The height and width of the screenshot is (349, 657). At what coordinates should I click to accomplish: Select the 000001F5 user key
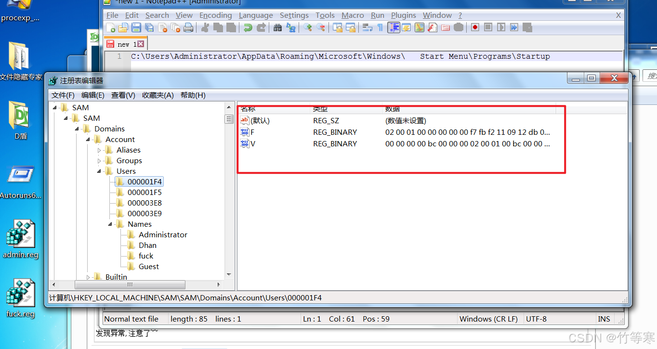[x=144, y=193]
